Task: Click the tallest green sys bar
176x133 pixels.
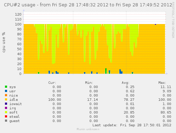Action: click(x=106, y=71)
